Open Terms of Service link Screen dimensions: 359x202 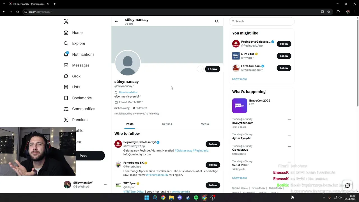pos(240,188)
